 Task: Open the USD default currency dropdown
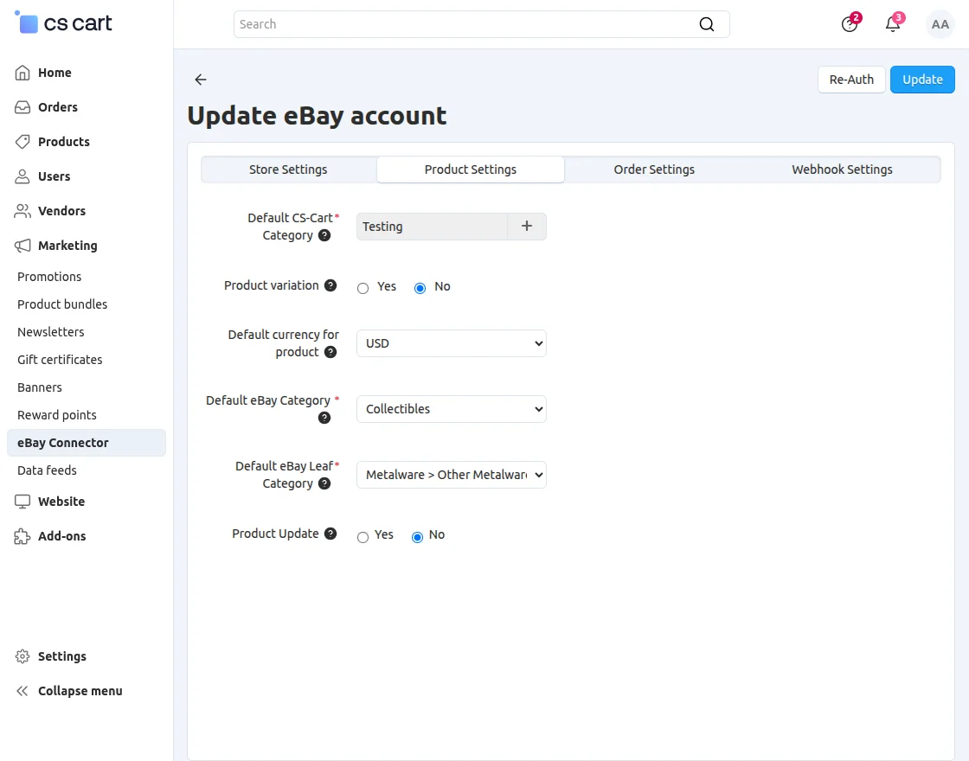click(x=451, y=343)
